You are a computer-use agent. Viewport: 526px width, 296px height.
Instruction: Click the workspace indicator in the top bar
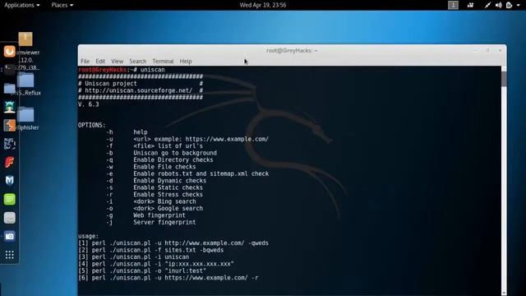point(453,5)
